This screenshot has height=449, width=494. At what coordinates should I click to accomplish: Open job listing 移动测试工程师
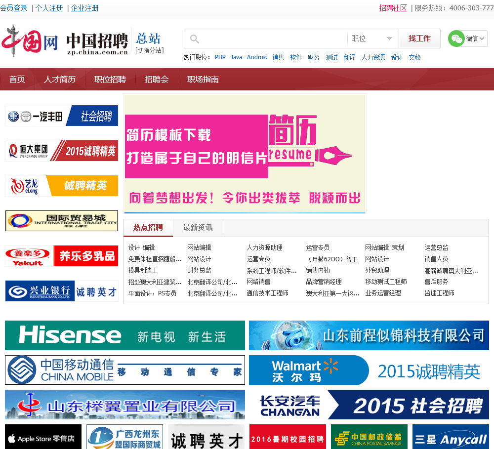[386, 282]
